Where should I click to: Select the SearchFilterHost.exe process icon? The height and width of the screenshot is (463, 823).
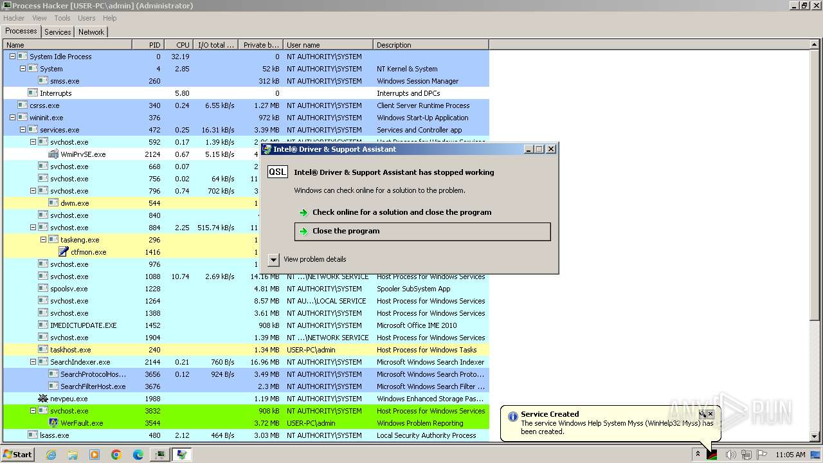53,386
